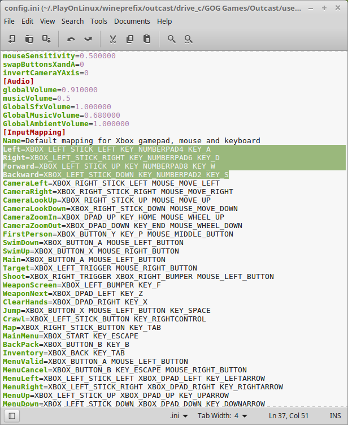
Task: Click the SwimUp= mapping line
Action: 91,251
